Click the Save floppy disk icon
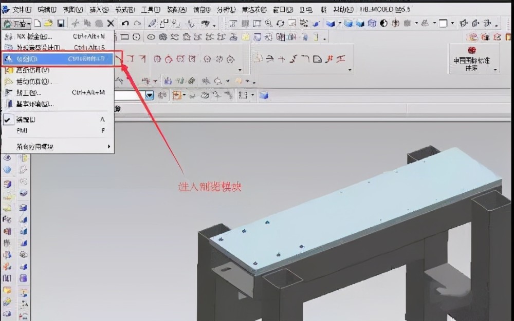Image resolution: width=514 pixels, height=321 pixels. click(x=61, y=23)
